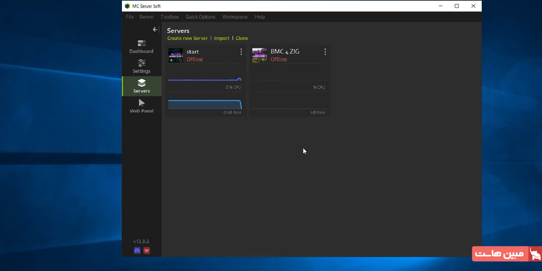
Task: Maximize the MC Server Soft window
Action: (x=457, y=6)
